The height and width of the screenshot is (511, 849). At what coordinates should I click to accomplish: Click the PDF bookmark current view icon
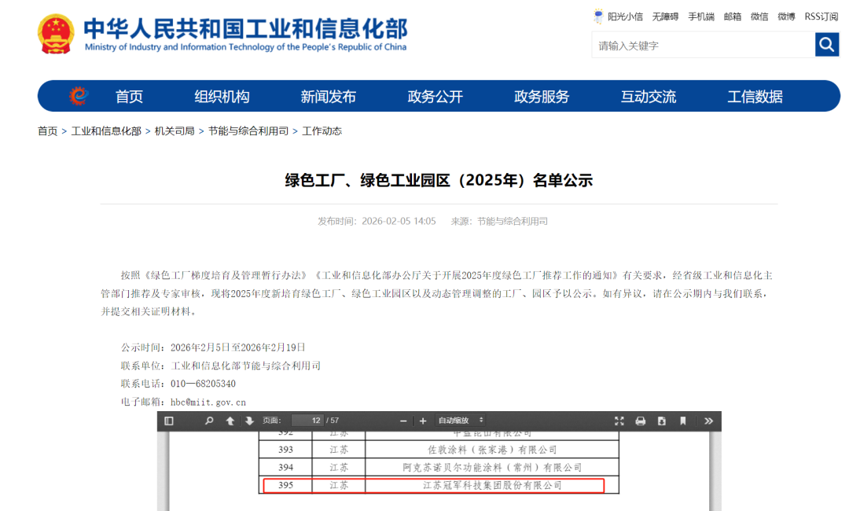coord(683,421)
